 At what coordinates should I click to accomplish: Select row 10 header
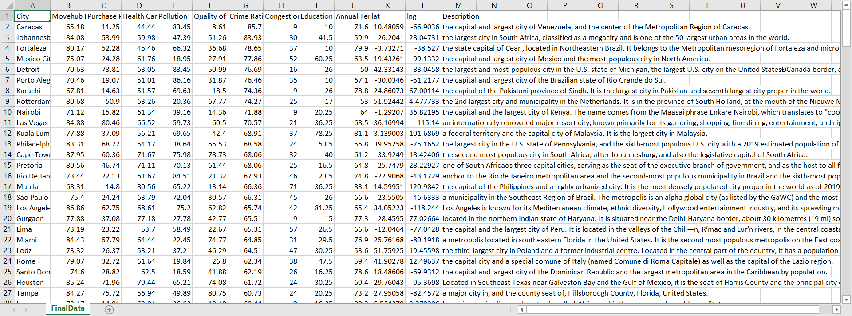click(x=8, y=112)
